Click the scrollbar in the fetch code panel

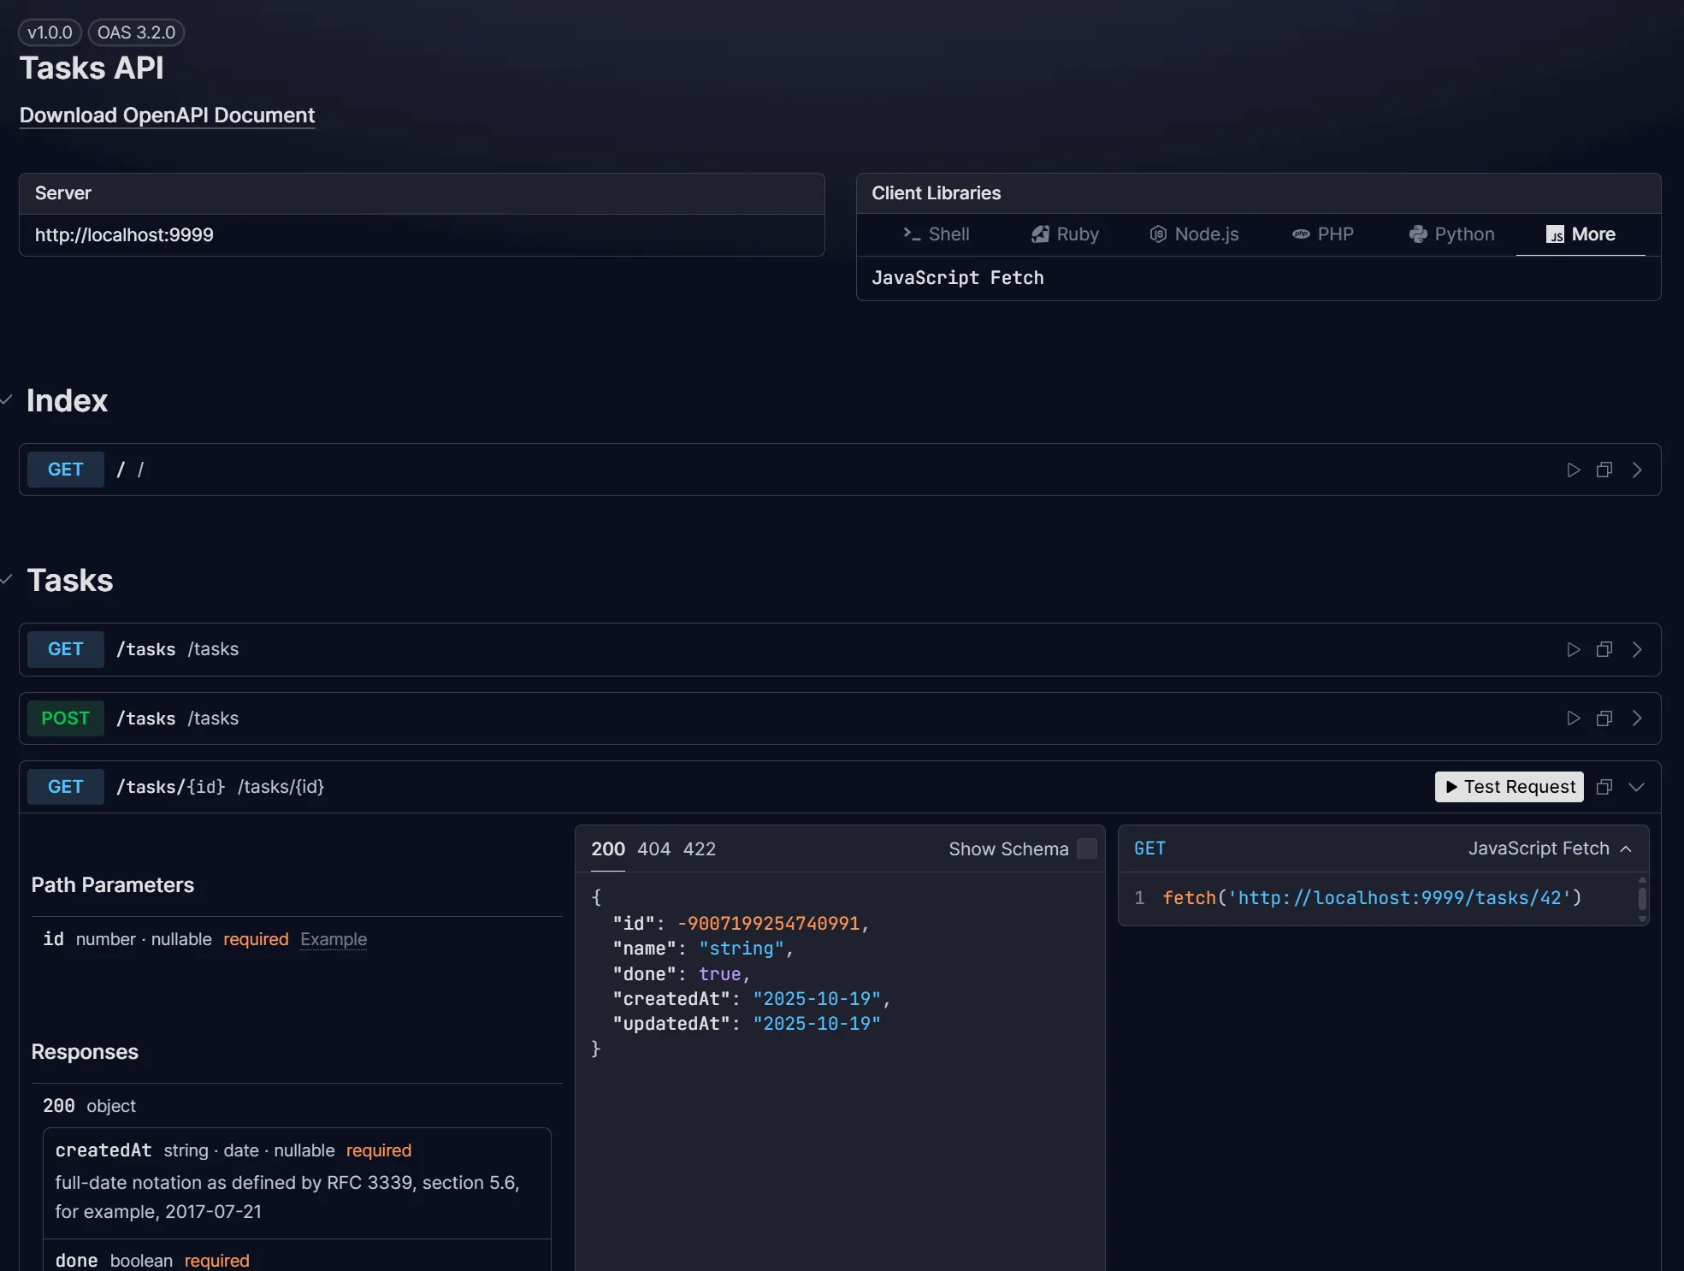click(1641, 900)
